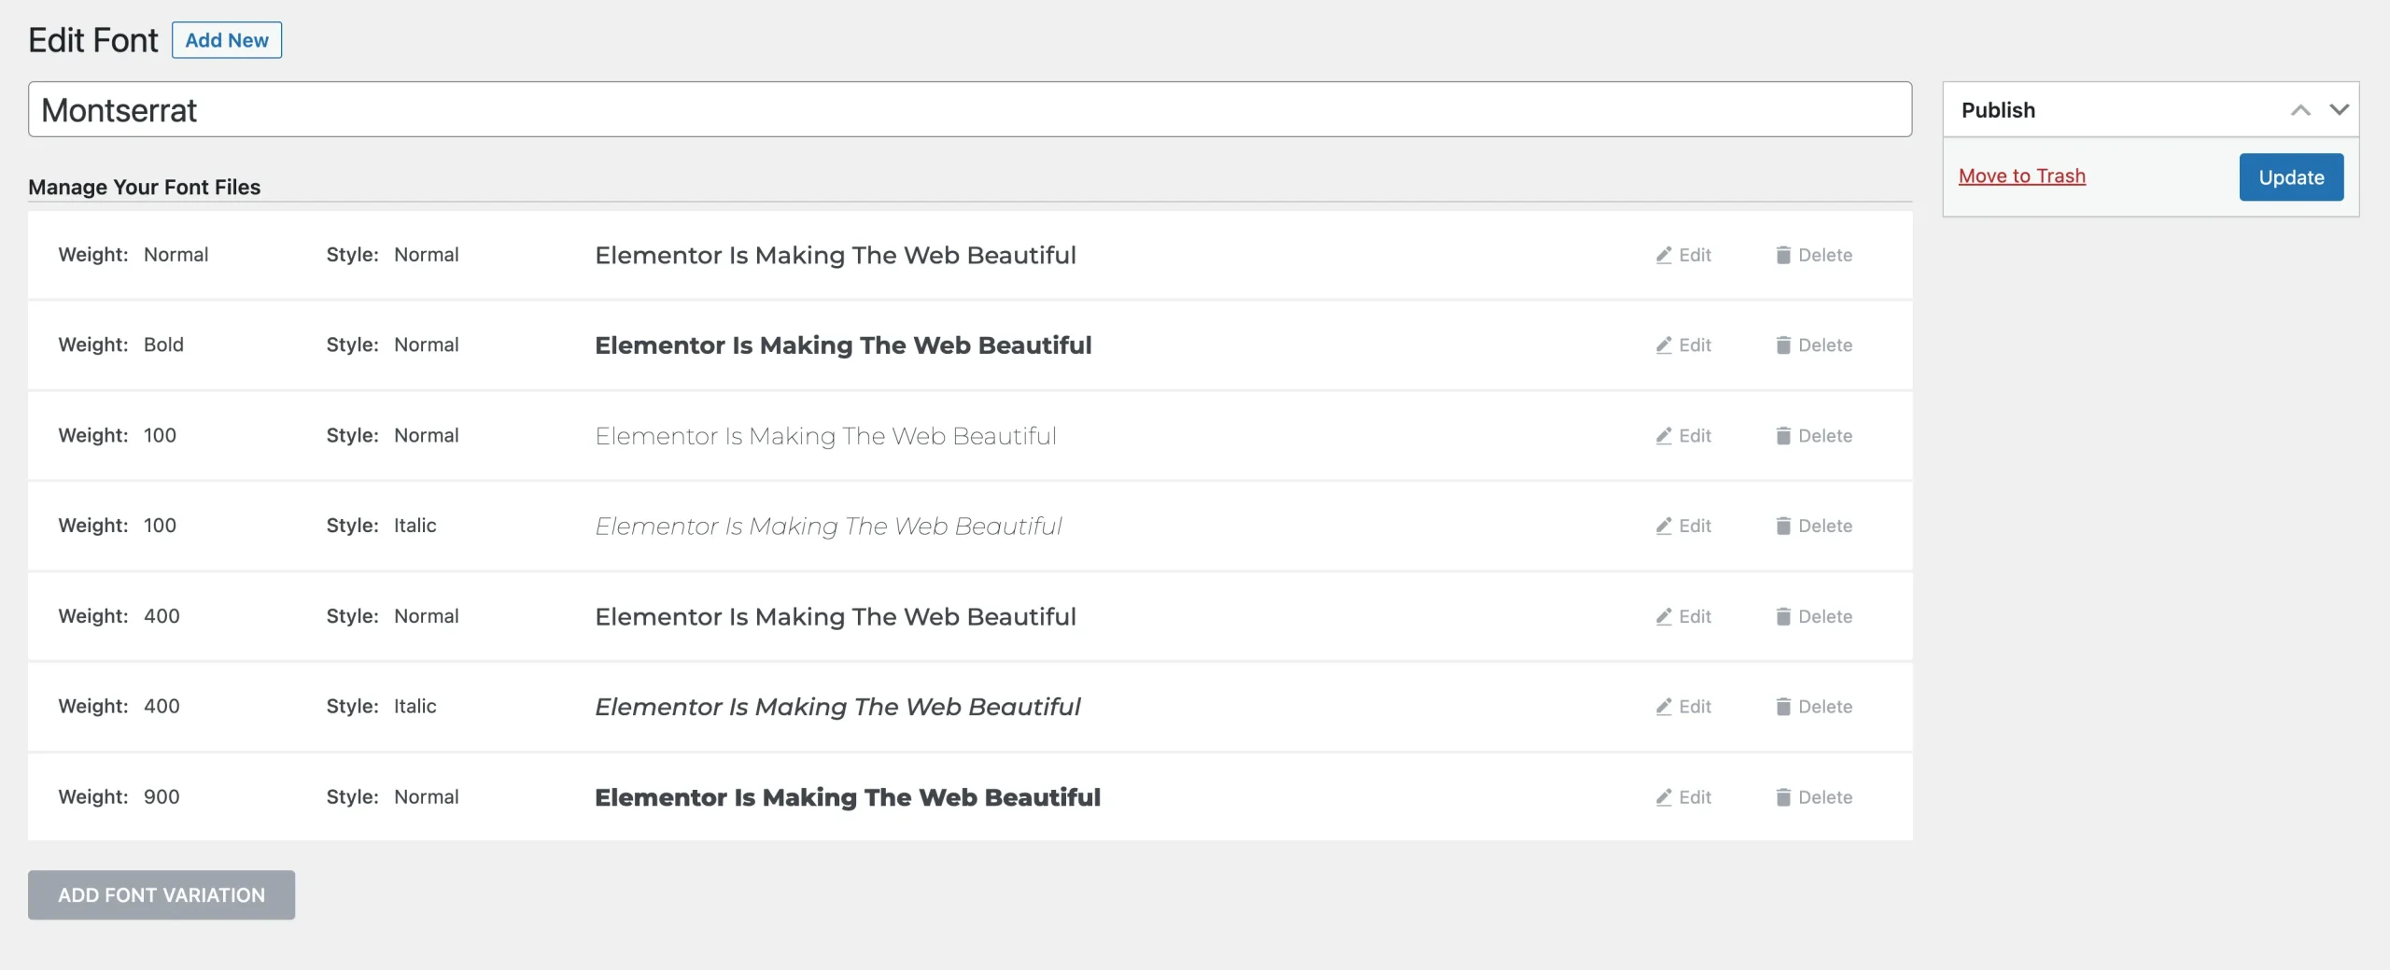Edit the Weight Normal font variation

(x=1682, y=255)
